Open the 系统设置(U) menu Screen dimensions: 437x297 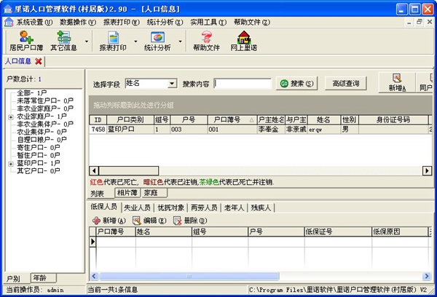[x=34, y=22]
